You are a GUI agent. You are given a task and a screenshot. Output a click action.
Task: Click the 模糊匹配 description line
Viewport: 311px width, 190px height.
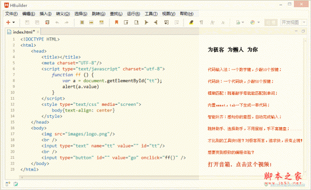[243, 93]
